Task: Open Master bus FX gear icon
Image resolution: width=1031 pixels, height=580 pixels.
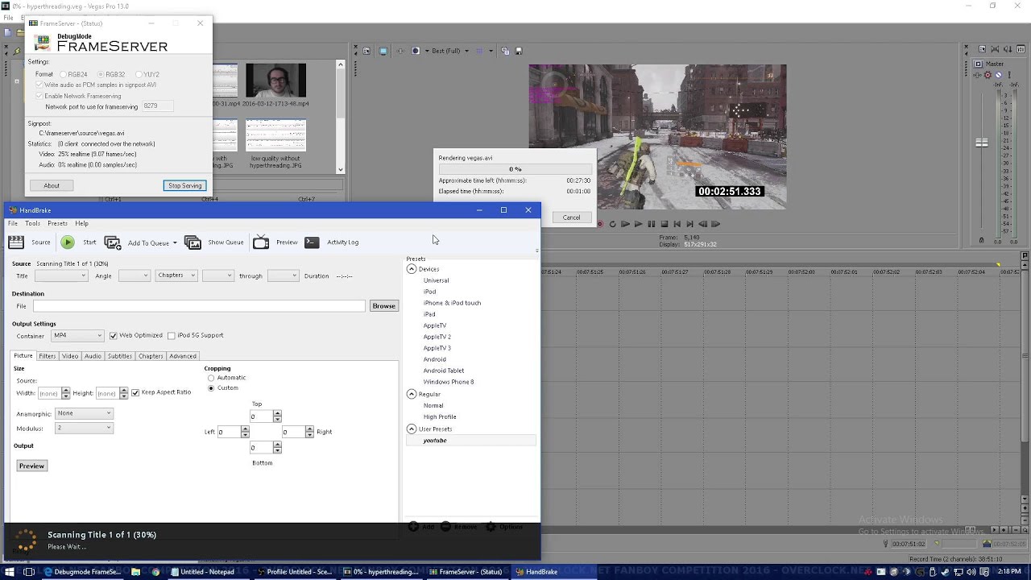Action: tap(988, 75)
